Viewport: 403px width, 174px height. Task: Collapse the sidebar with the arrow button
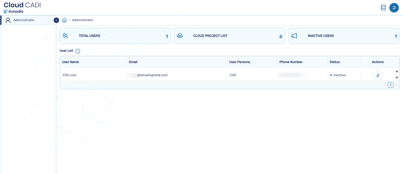click(x=56, y=20)
